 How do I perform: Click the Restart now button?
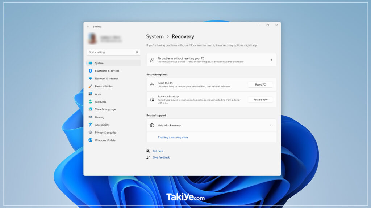coord(260,100)
